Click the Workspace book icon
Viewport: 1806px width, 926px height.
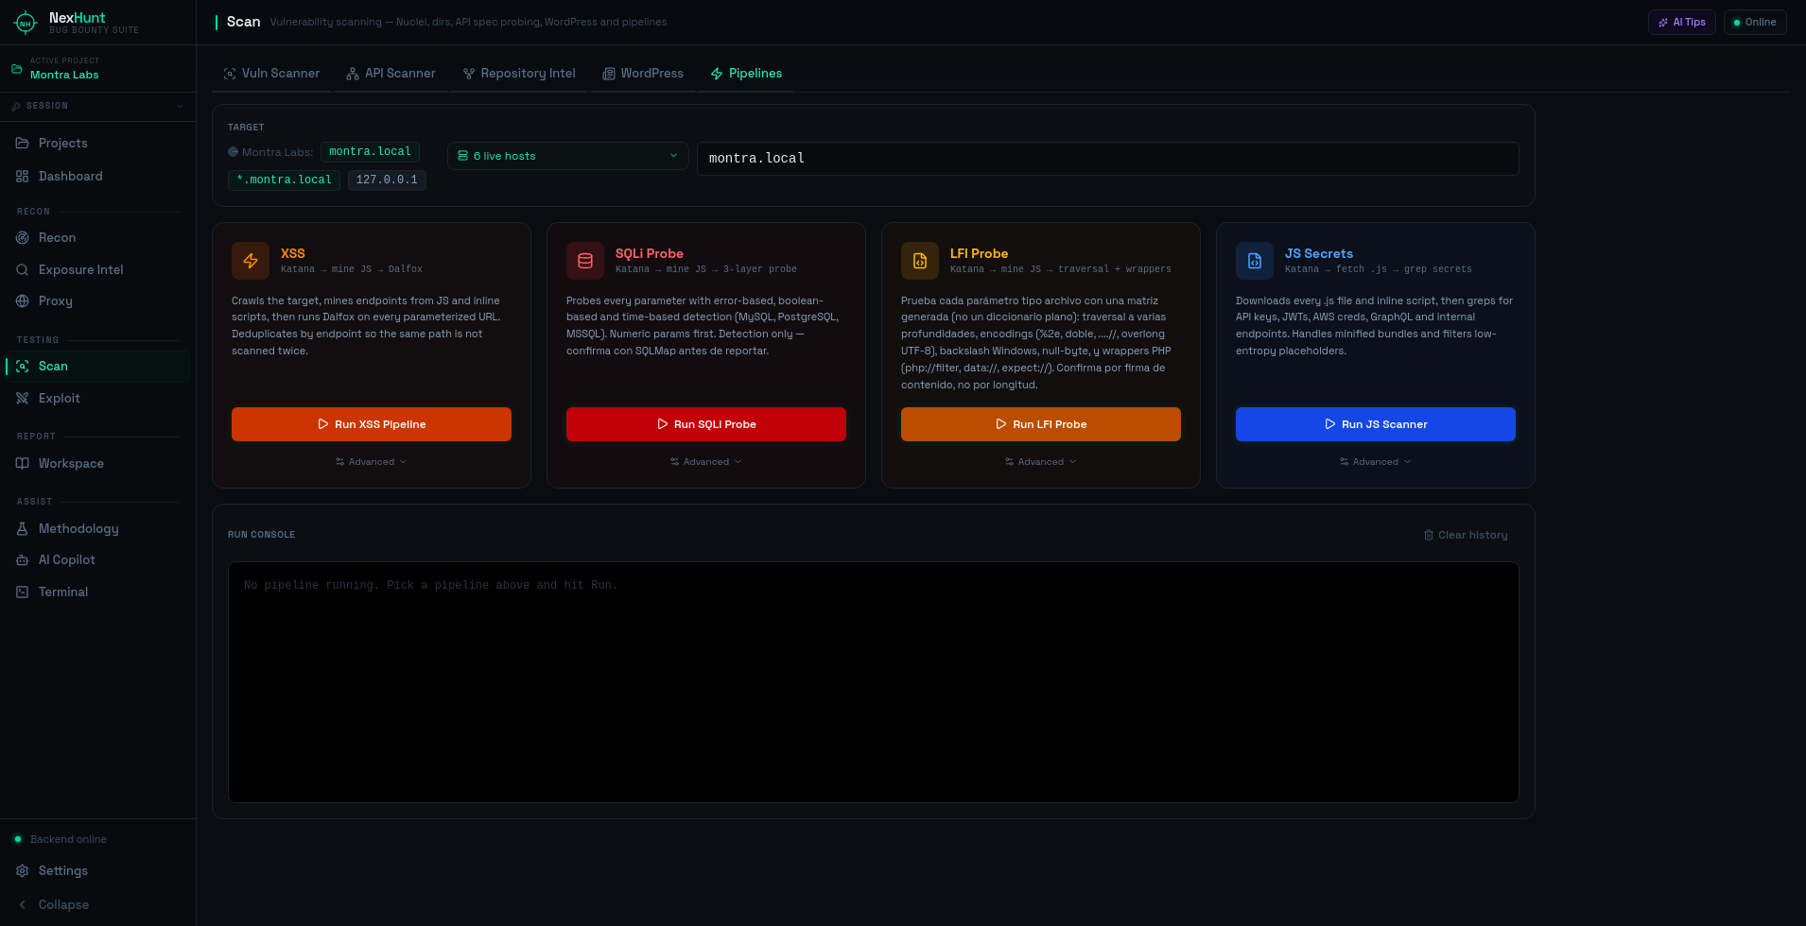point(23,463)
